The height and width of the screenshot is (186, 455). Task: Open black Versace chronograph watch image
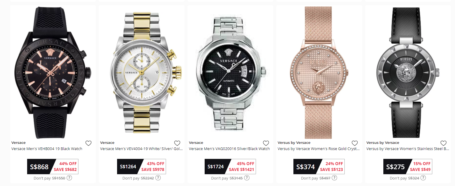tap(53, 73)
